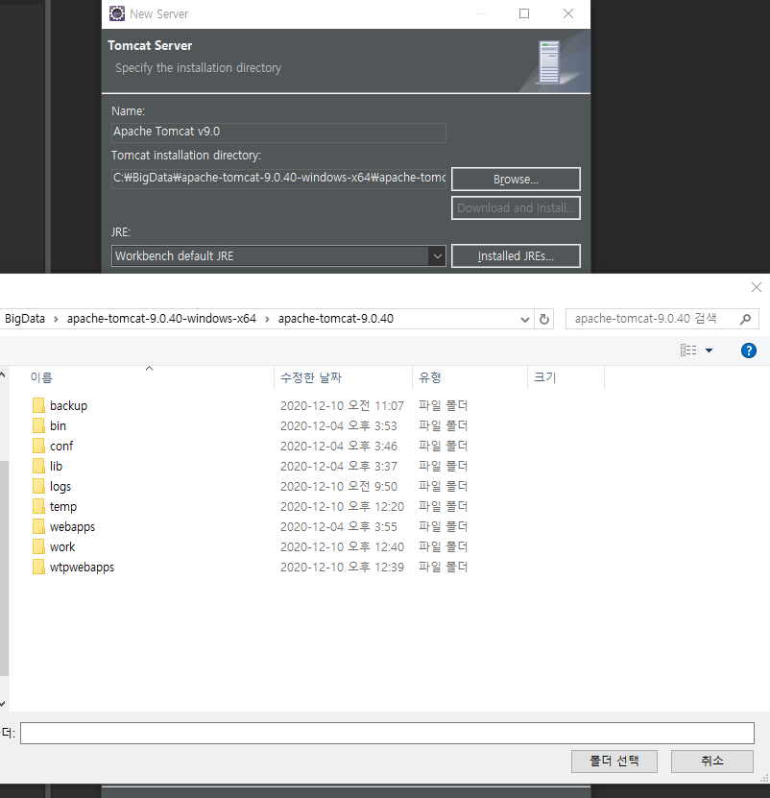This screenshot has height=798, width=770.
Task: Select apache-tomcat-9.0.40-windows-x64 breadcrumb
Action: [x=161, y=319]
